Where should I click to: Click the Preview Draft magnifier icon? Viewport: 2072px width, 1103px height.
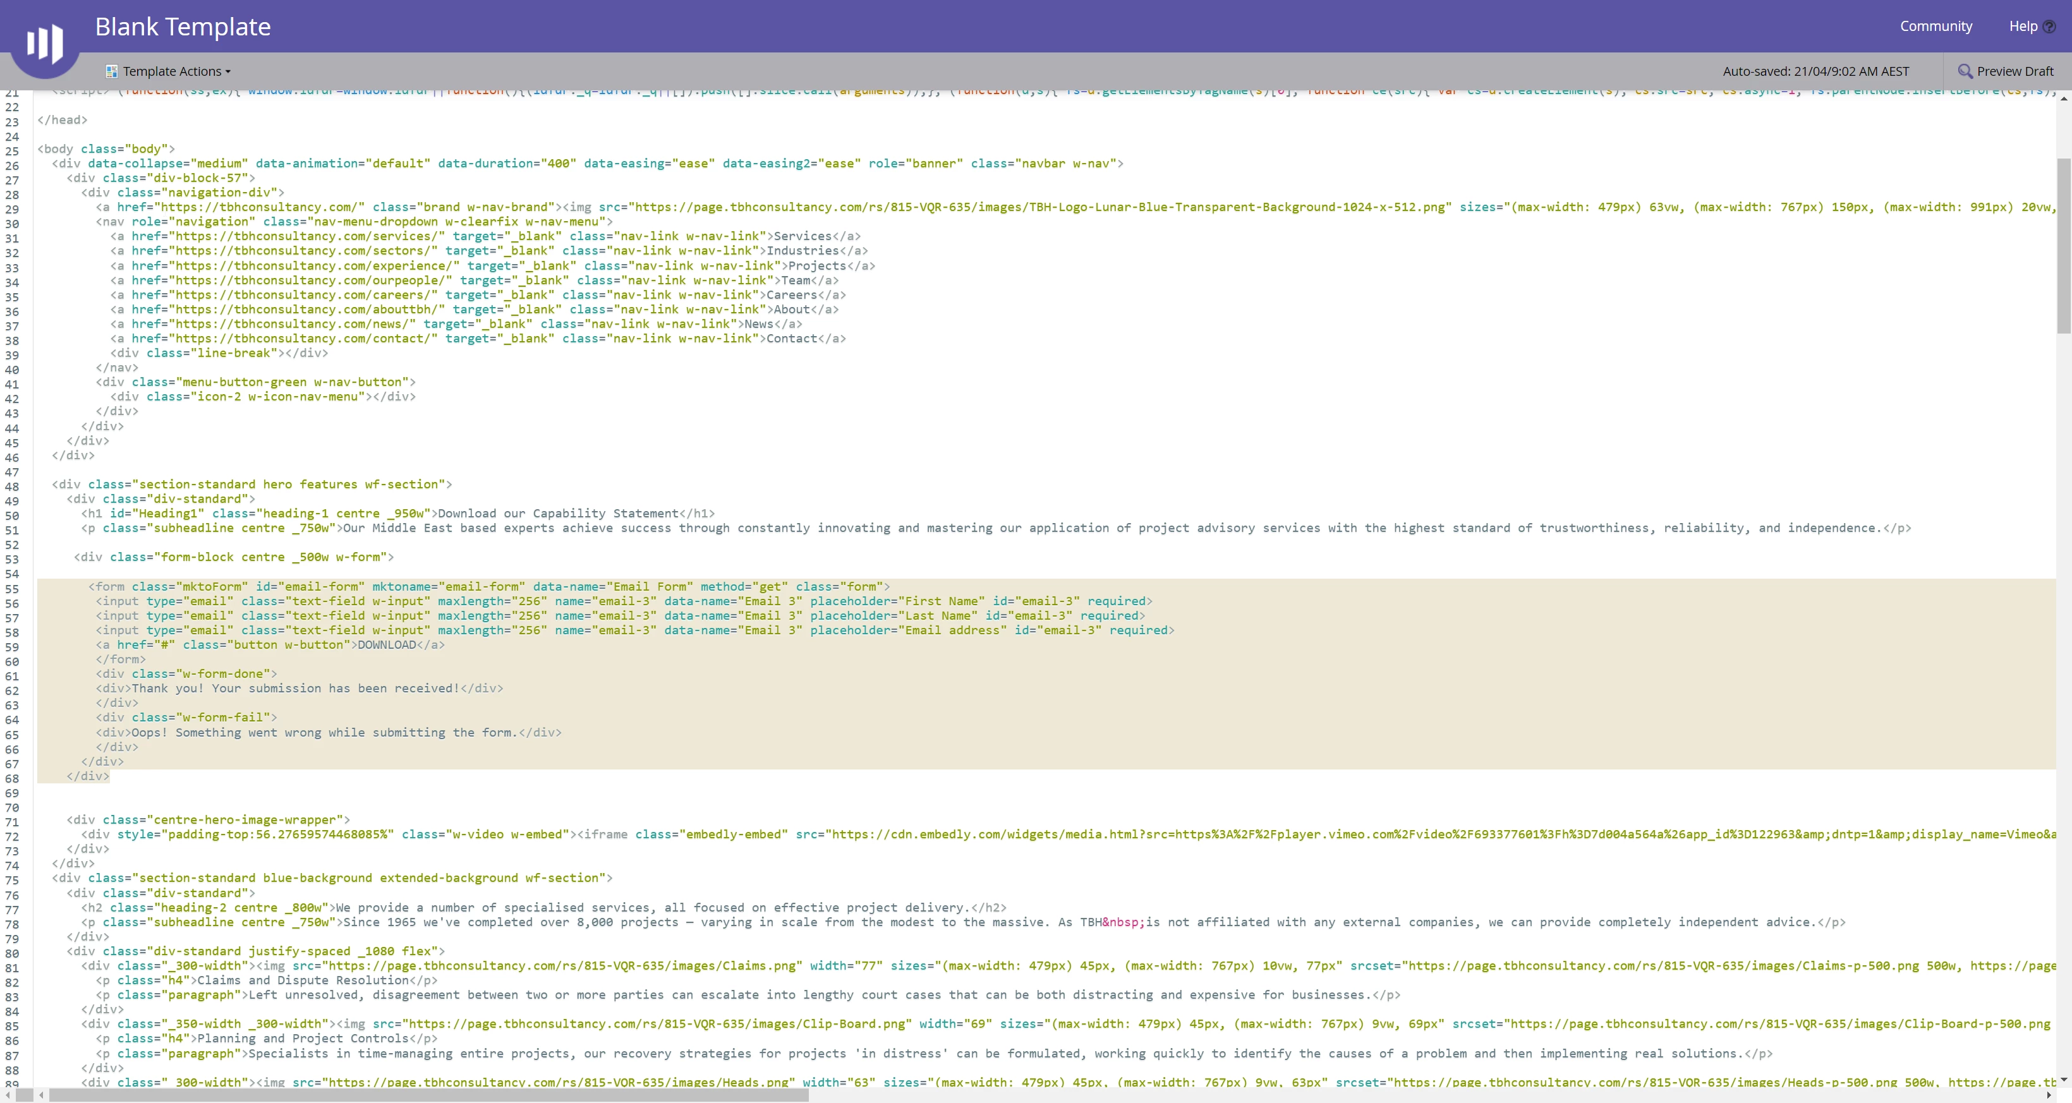[x=1964, y=71]
